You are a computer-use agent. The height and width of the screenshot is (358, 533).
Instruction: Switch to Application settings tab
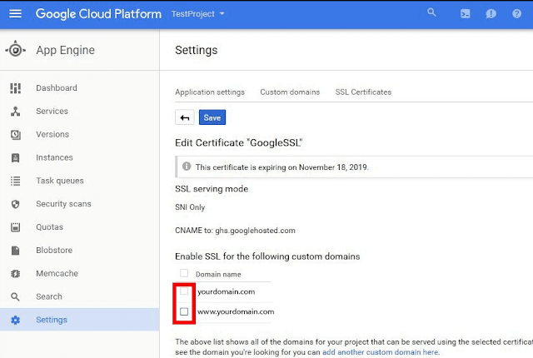click(x=210, y=92)
